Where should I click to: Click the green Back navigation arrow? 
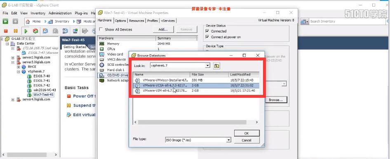click(x=5, y=22)
